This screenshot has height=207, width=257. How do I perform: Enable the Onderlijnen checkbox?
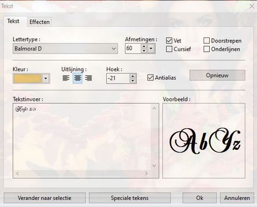(206, 49)
